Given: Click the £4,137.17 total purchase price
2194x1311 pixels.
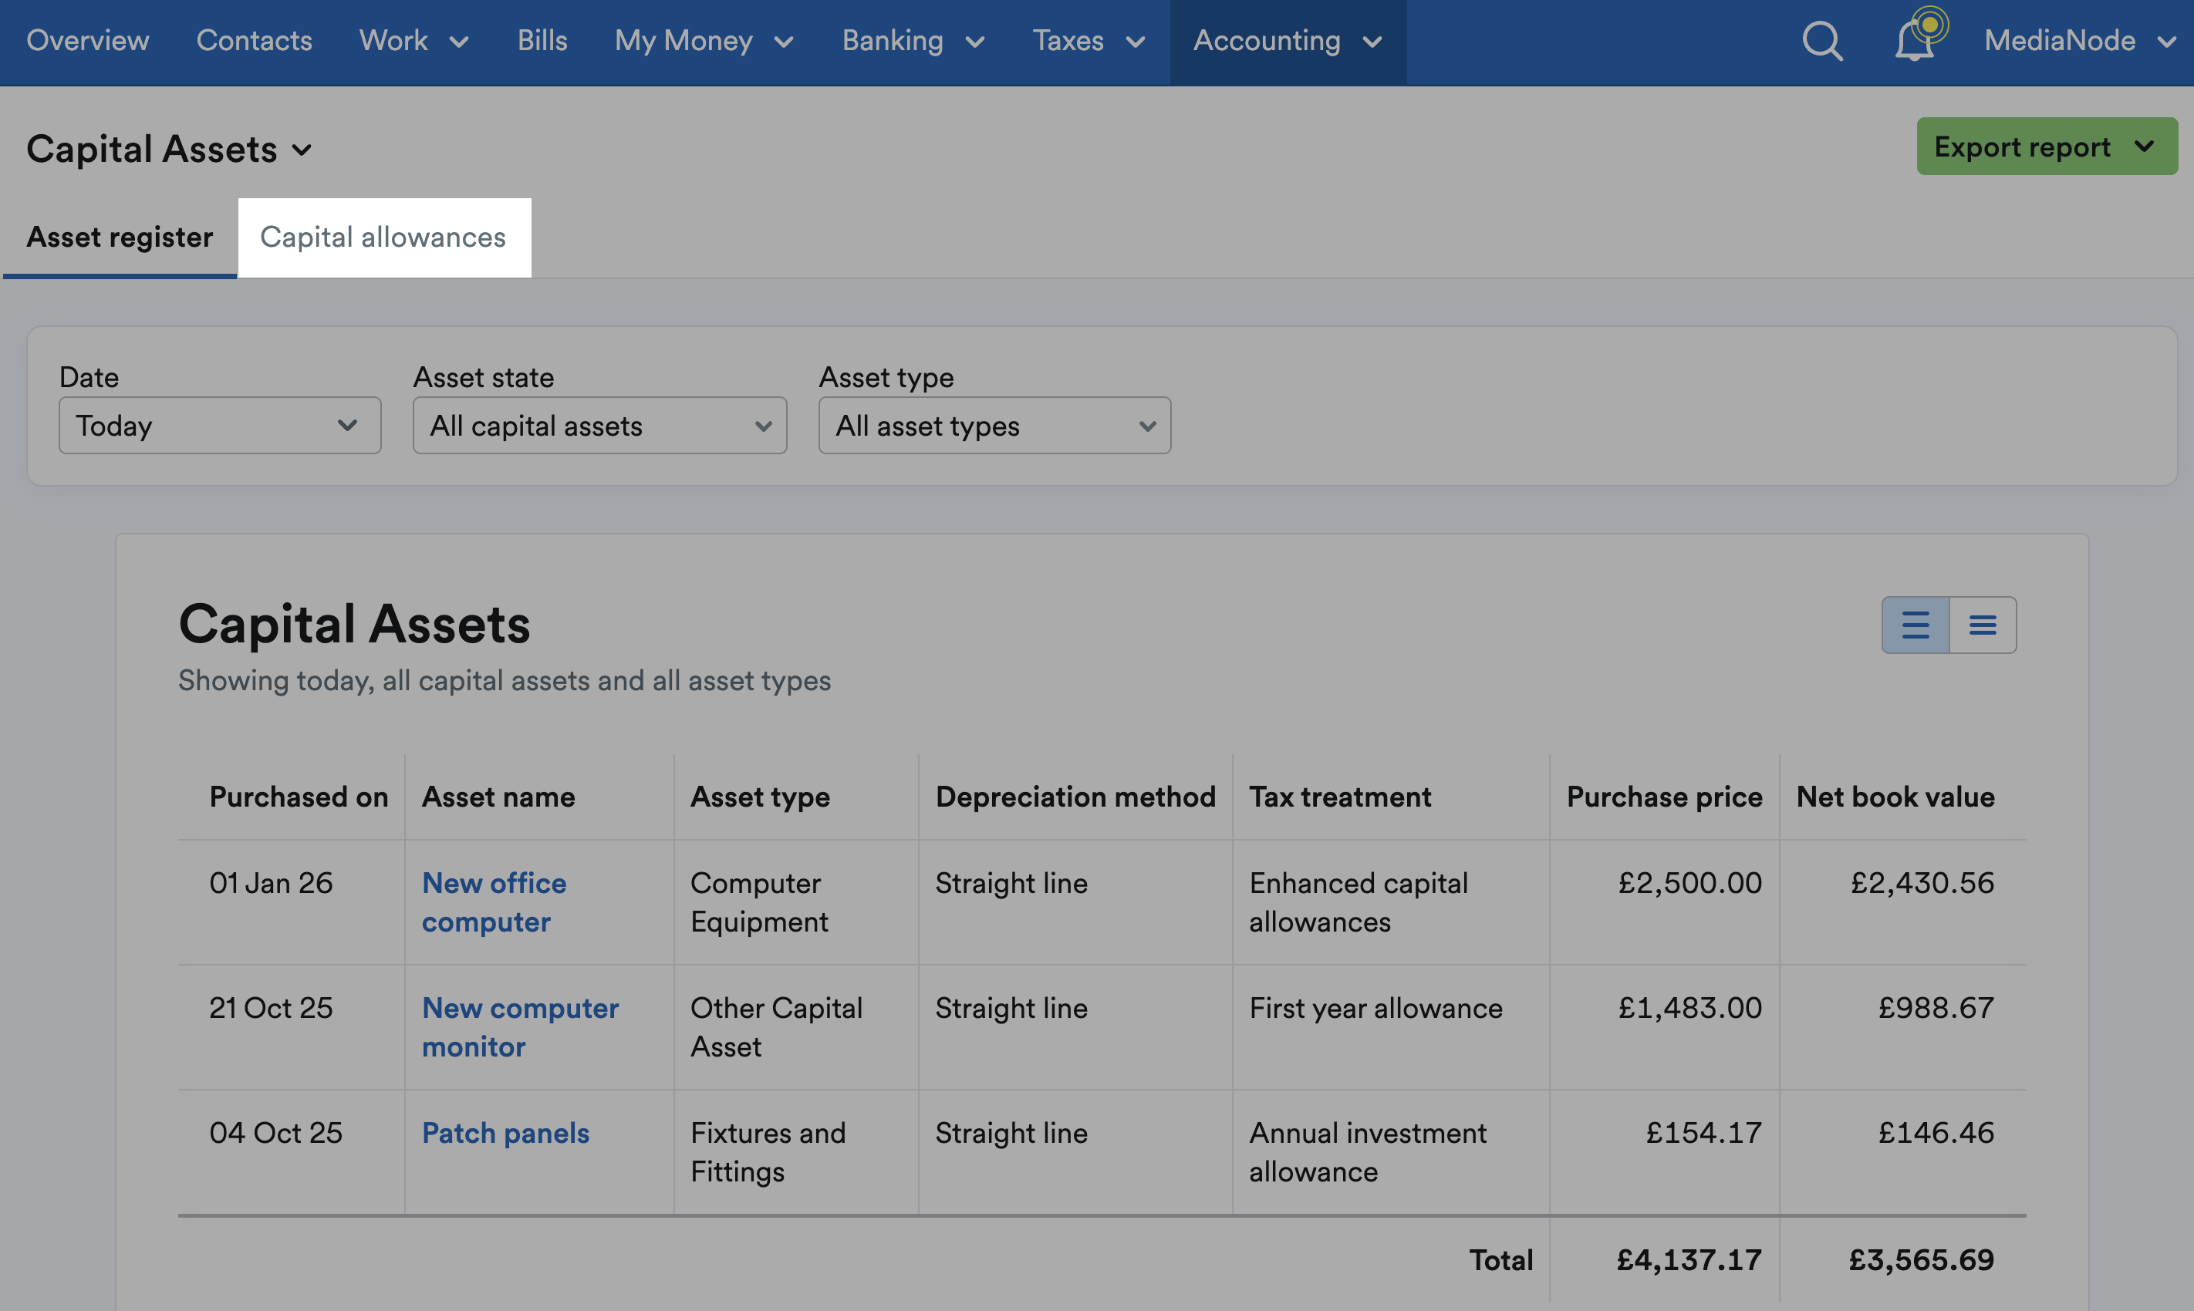Looking at the screenshot, I should [x=1689, y=1260].
